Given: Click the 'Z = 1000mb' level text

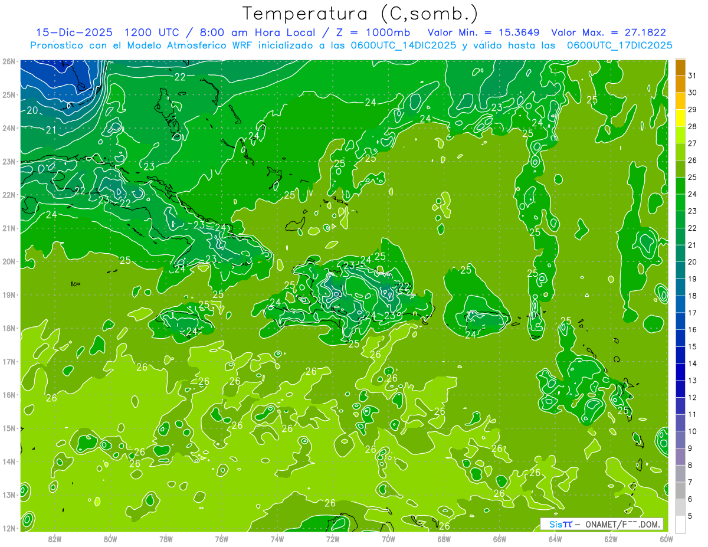Looking at the screenshot, I should pos(369,32).
